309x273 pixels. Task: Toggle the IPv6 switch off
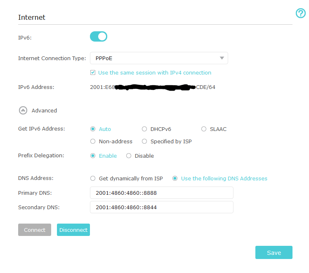(x=99, y=37)
